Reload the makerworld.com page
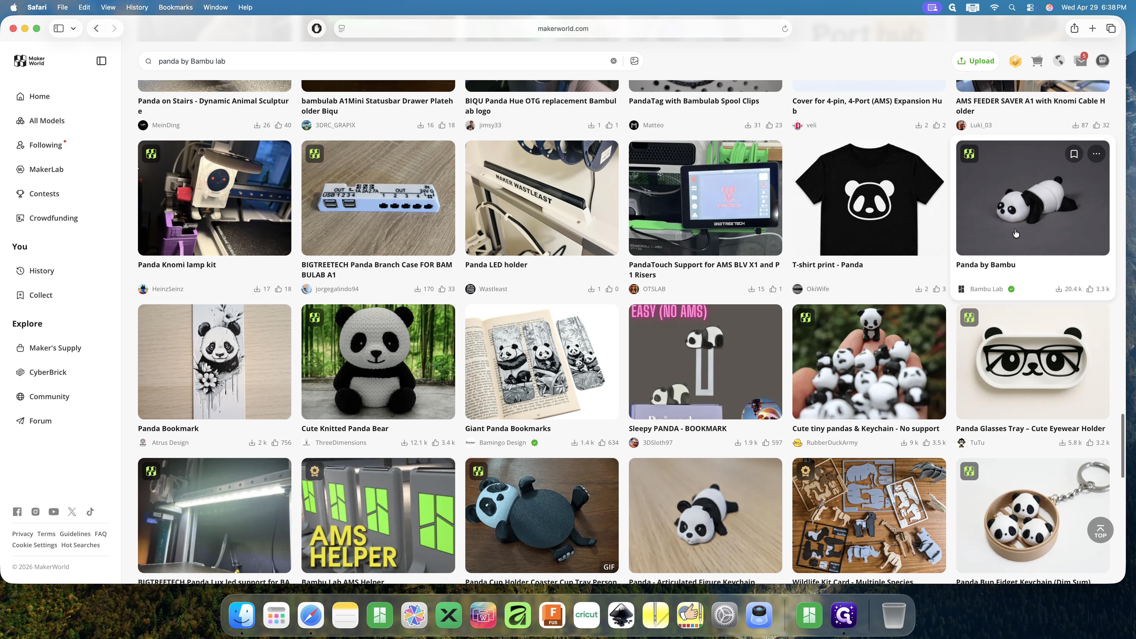1136x639 pixels. coord(785,29)
